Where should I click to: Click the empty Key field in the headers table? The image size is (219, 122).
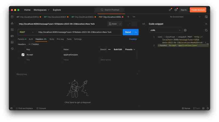[44, 60]
